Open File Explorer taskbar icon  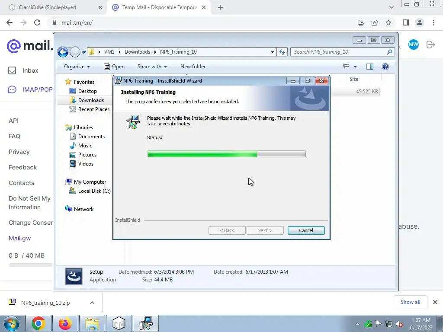92,323
